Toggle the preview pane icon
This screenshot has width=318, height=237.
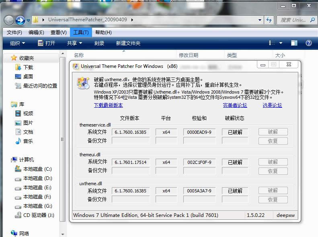(x=294, y=43)
